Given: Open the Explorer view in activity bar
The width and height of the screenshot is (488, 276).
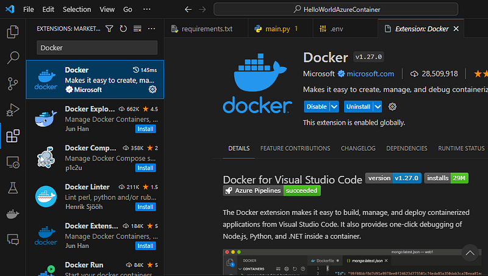Looking at the screenshot, I should [13, 32].
